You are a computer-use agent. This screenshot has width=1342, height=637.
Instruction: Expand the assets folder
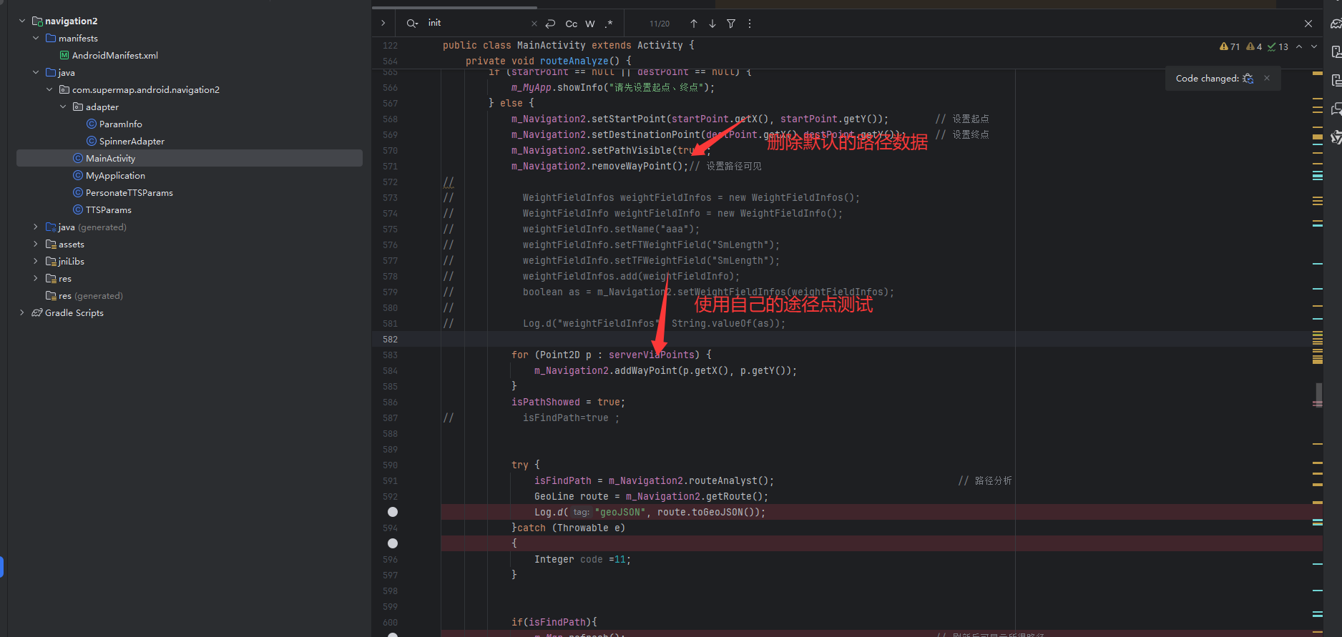click(36, 245)
